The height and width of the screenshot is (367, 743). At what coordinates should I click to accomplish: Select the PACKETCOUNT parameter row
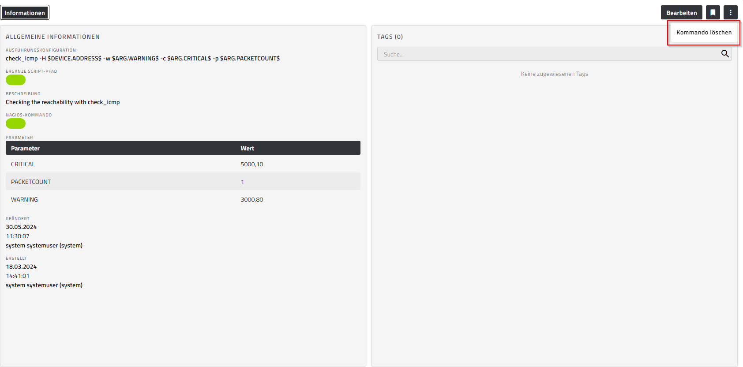pos(183,182)
